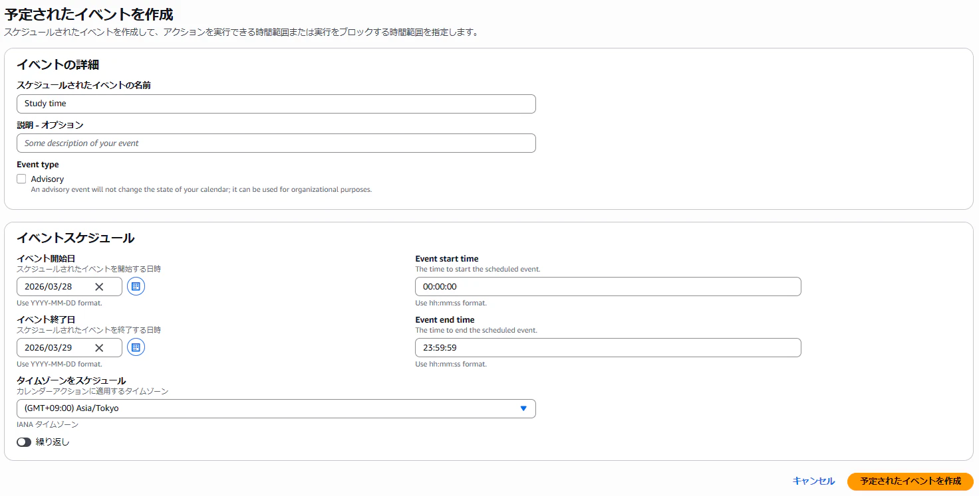Open the Asia/Tokyo timezone dropdown
The image size is (979, 496).
(276, 408)
